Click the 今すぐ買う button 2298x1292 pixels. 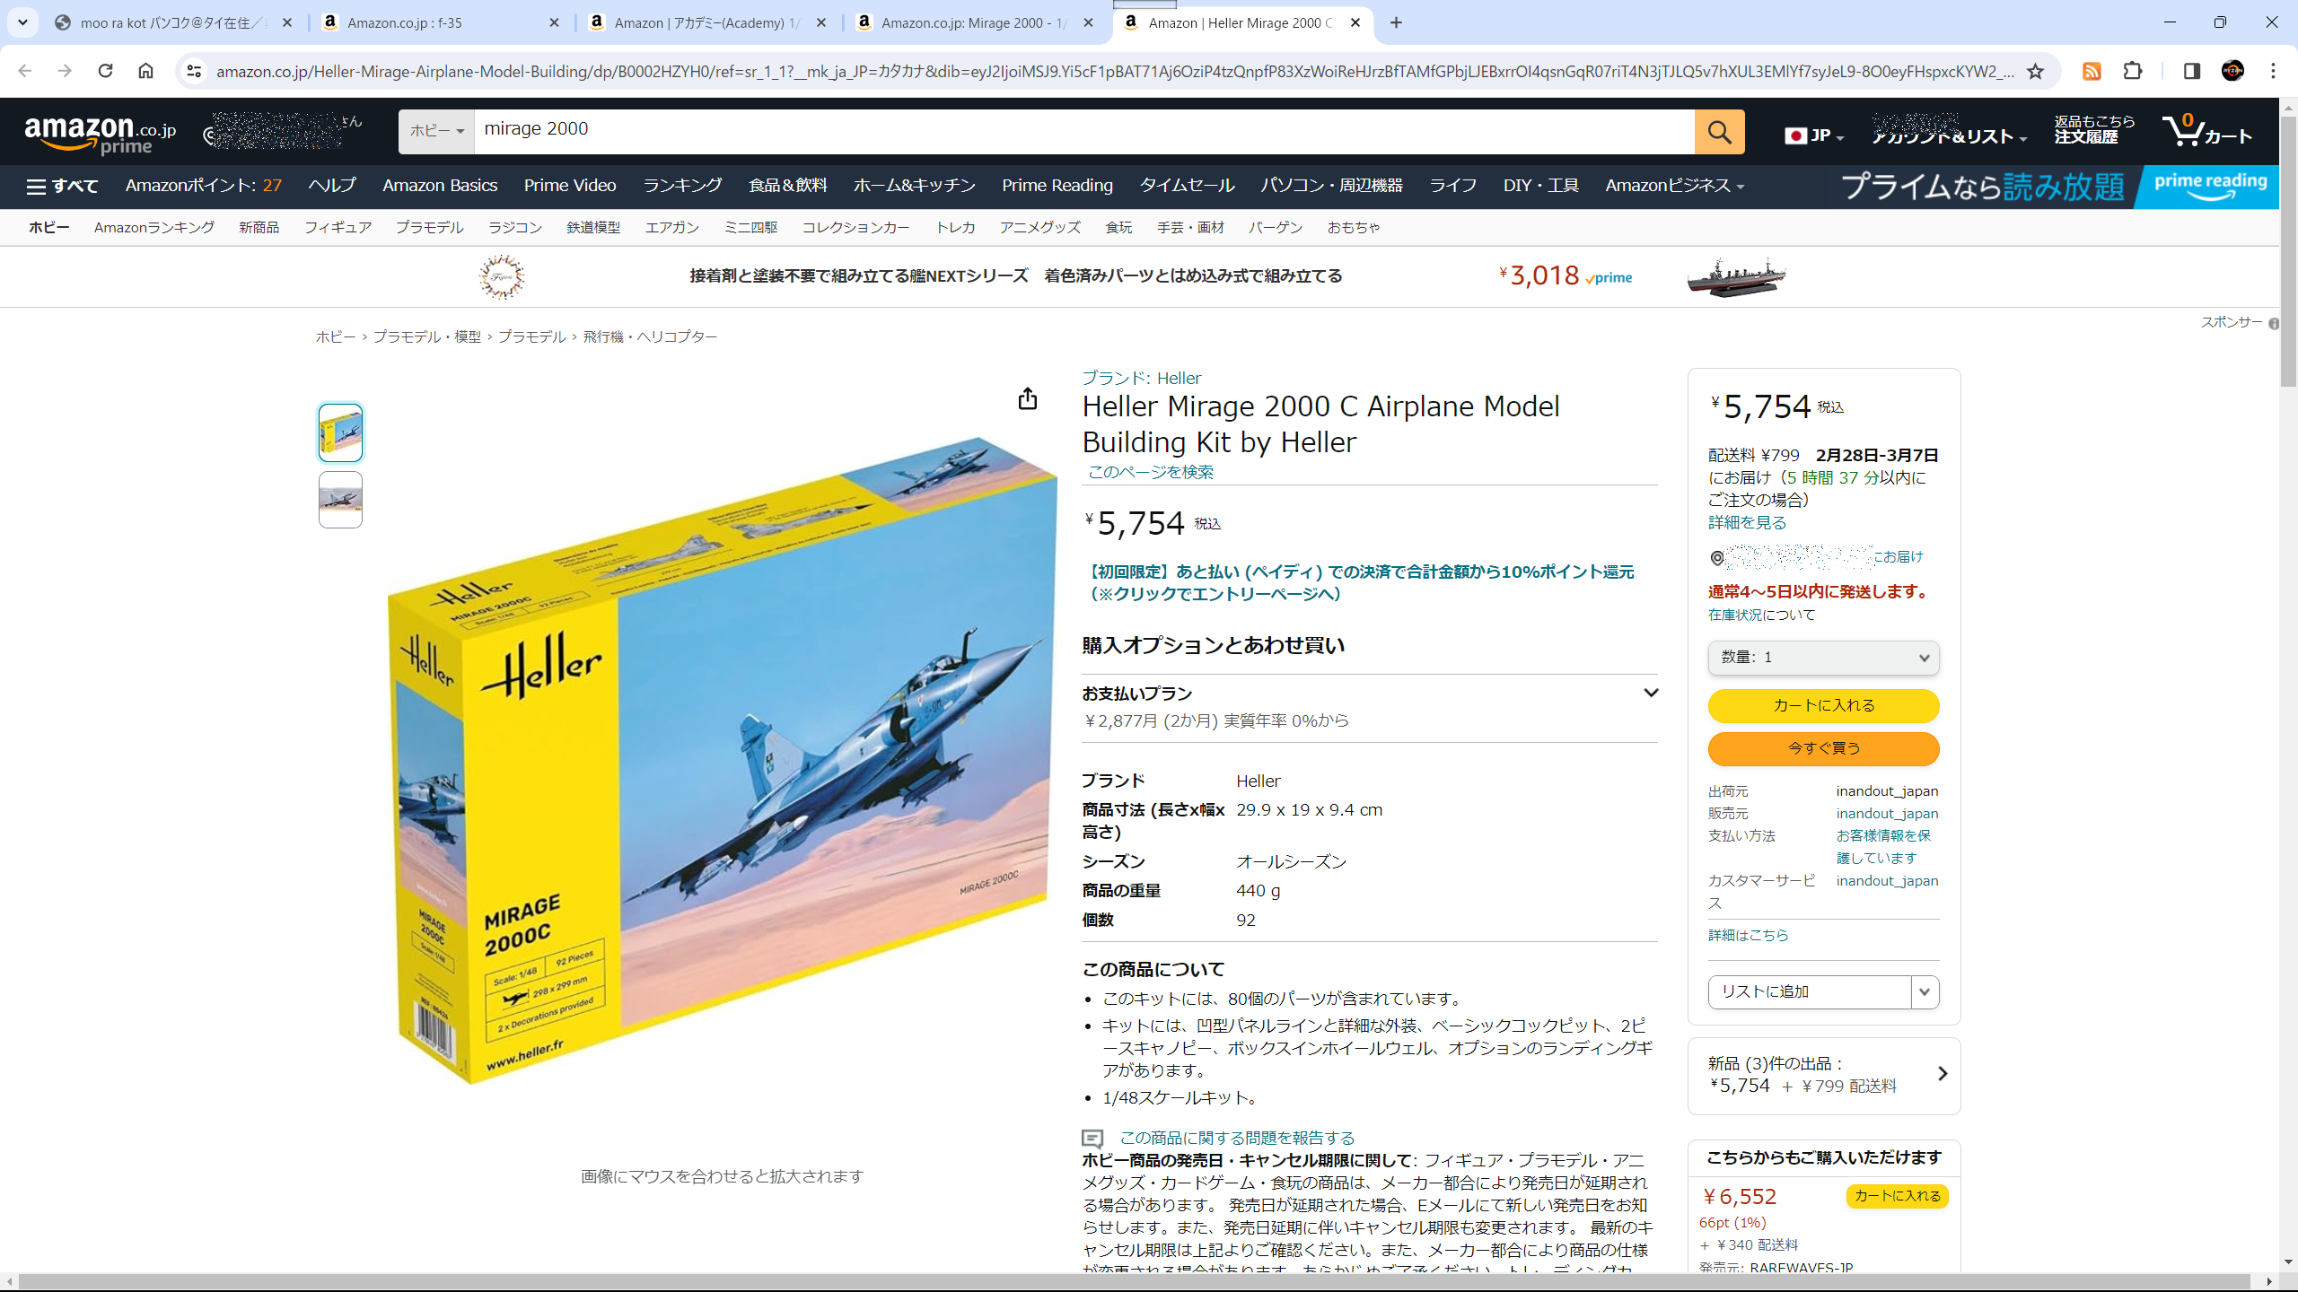tap(1823, 748)
